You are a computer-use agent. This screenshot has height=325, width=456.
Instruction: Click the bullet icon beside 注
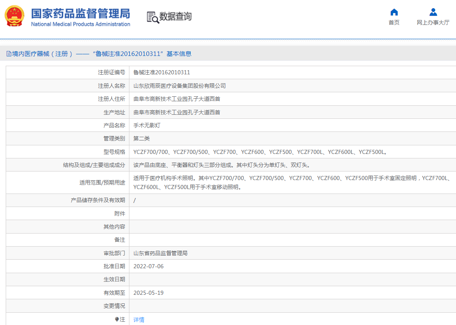coord(117,319)
